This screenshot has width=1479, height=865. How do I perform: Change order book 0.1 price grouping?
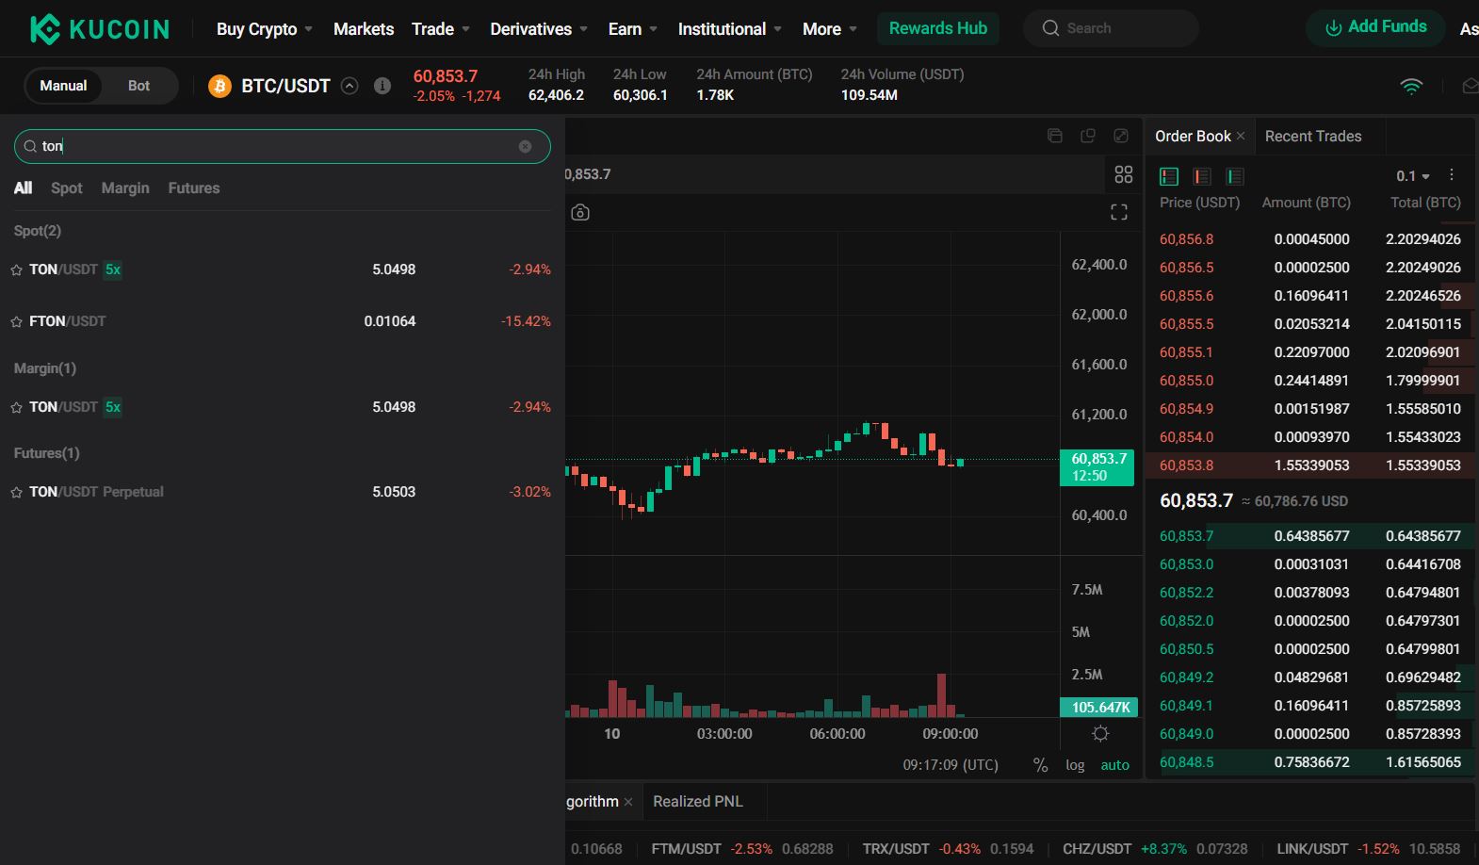coord(1413,176)
